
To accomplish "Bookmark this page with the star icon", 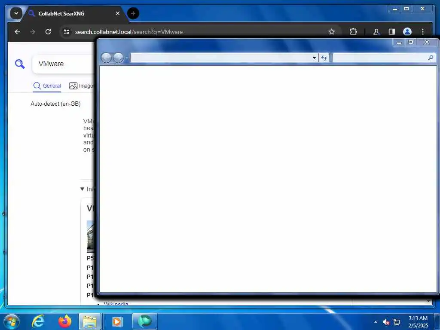I will pos(332,32).
